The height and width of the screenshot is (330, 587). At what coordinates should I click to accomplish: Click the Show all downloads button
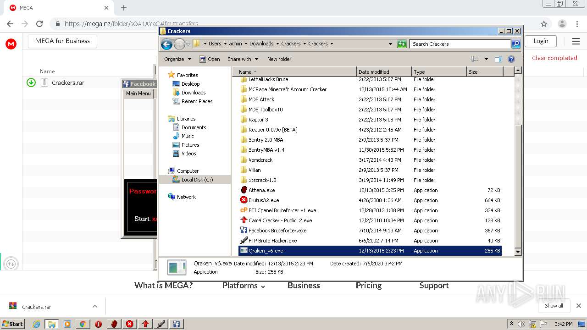554,306
